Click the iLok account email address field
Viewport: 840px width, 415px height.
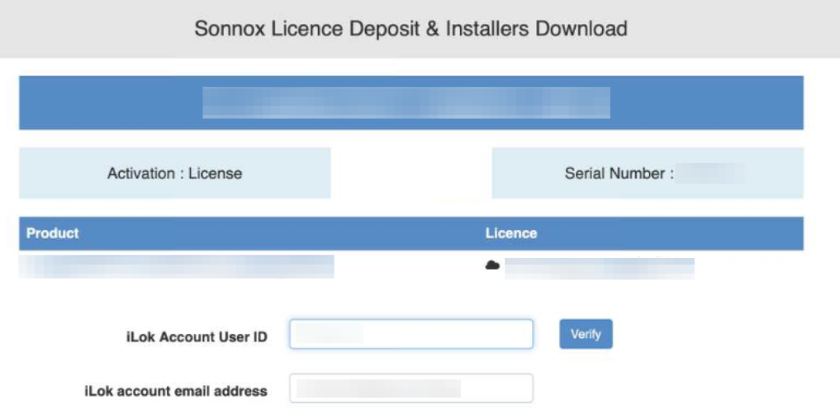click(x=411, y=389)
